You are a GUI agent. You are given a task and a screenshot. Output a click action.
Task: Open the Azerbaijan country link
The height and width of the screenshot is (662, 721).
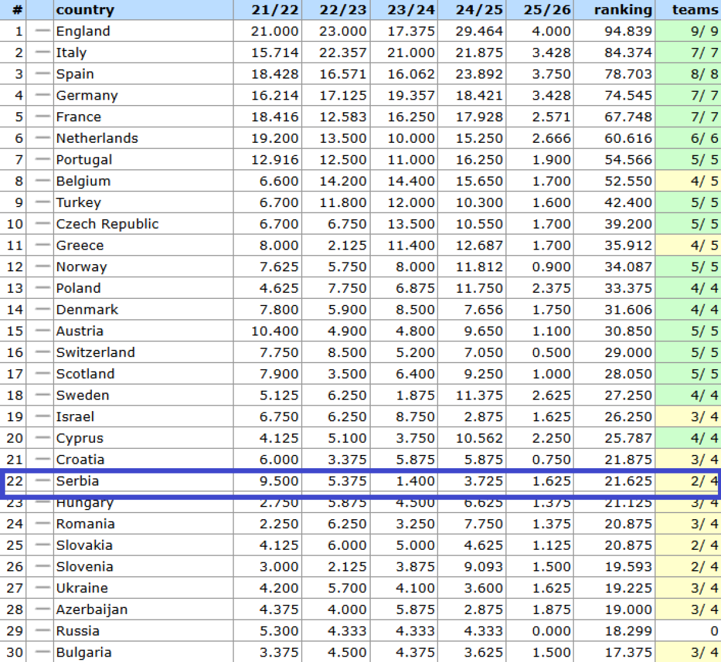pyautogui.click(x=91, y=609)
